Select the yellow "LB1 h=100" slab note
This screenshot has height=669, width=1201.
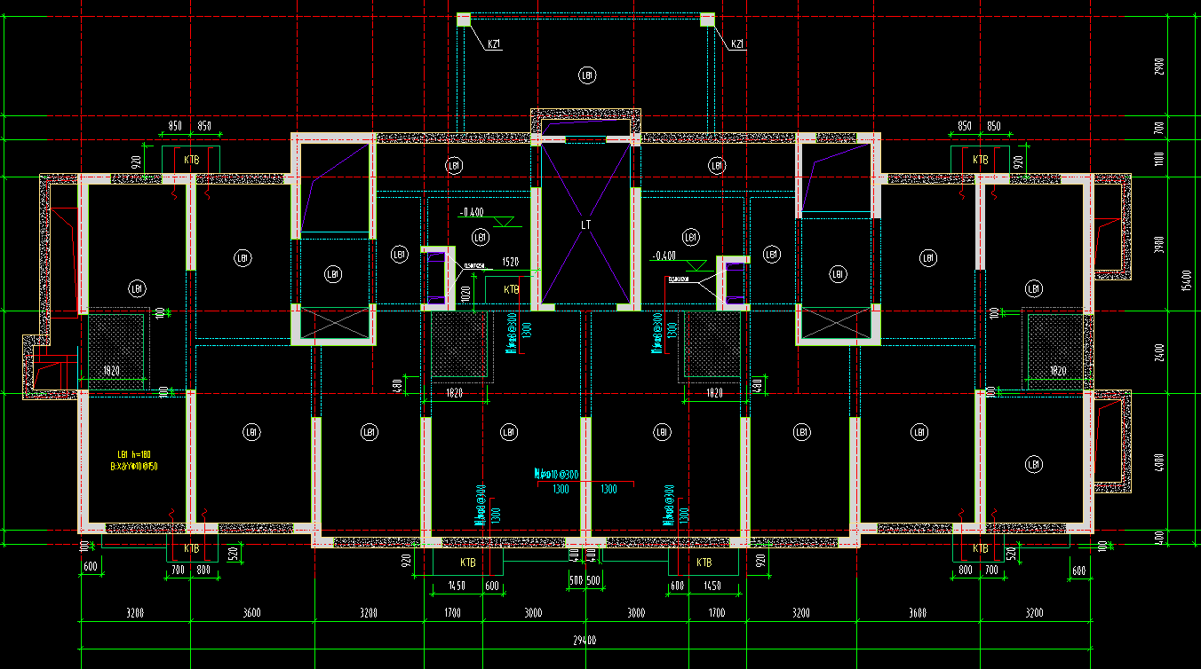point(133,454)
